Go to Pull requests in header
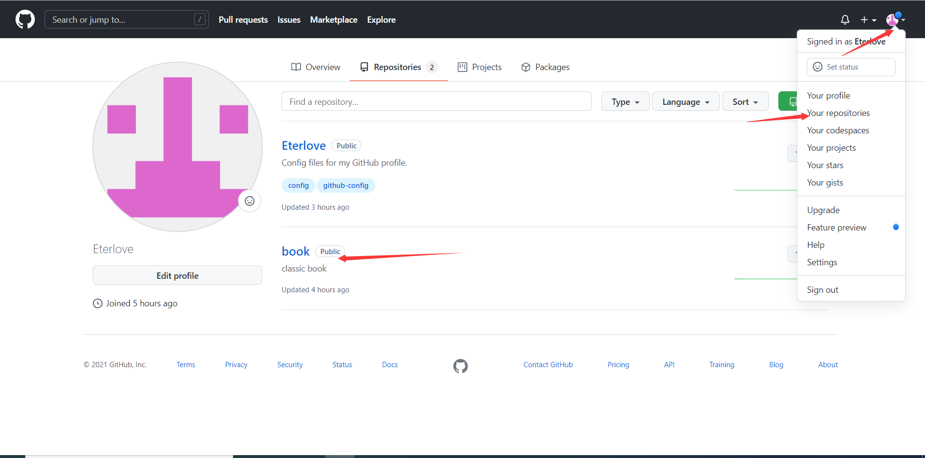 pos(243,20)
